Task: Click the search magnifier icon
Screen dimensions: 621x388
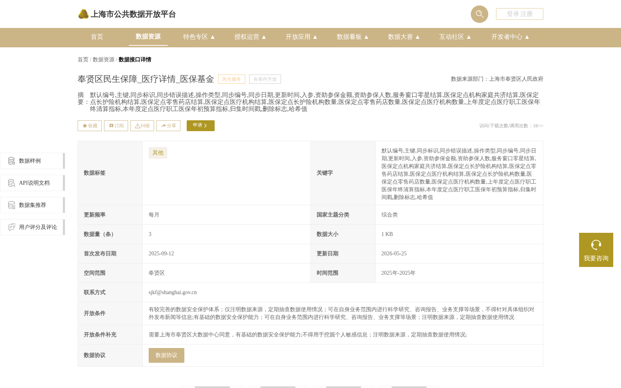Action: (479, 14)
